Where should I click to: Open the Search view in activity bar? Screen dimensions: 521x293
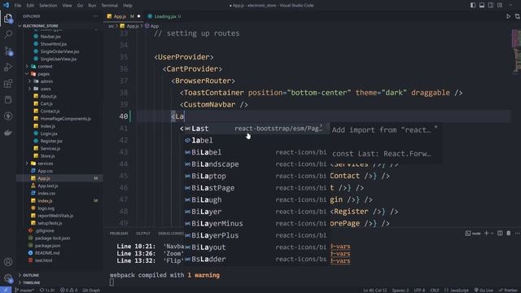click(x=8, y=34)
